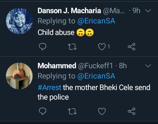This screenshot has width=158, height=124.
Task: Reply to Mohammed's tweet
Action: (42, 111)
